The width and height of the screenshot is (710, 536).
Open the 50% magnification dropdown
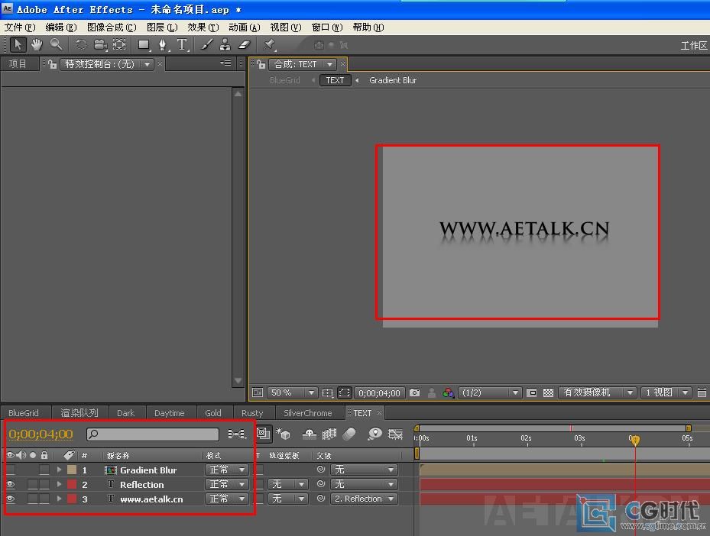(x=292, y=392)
